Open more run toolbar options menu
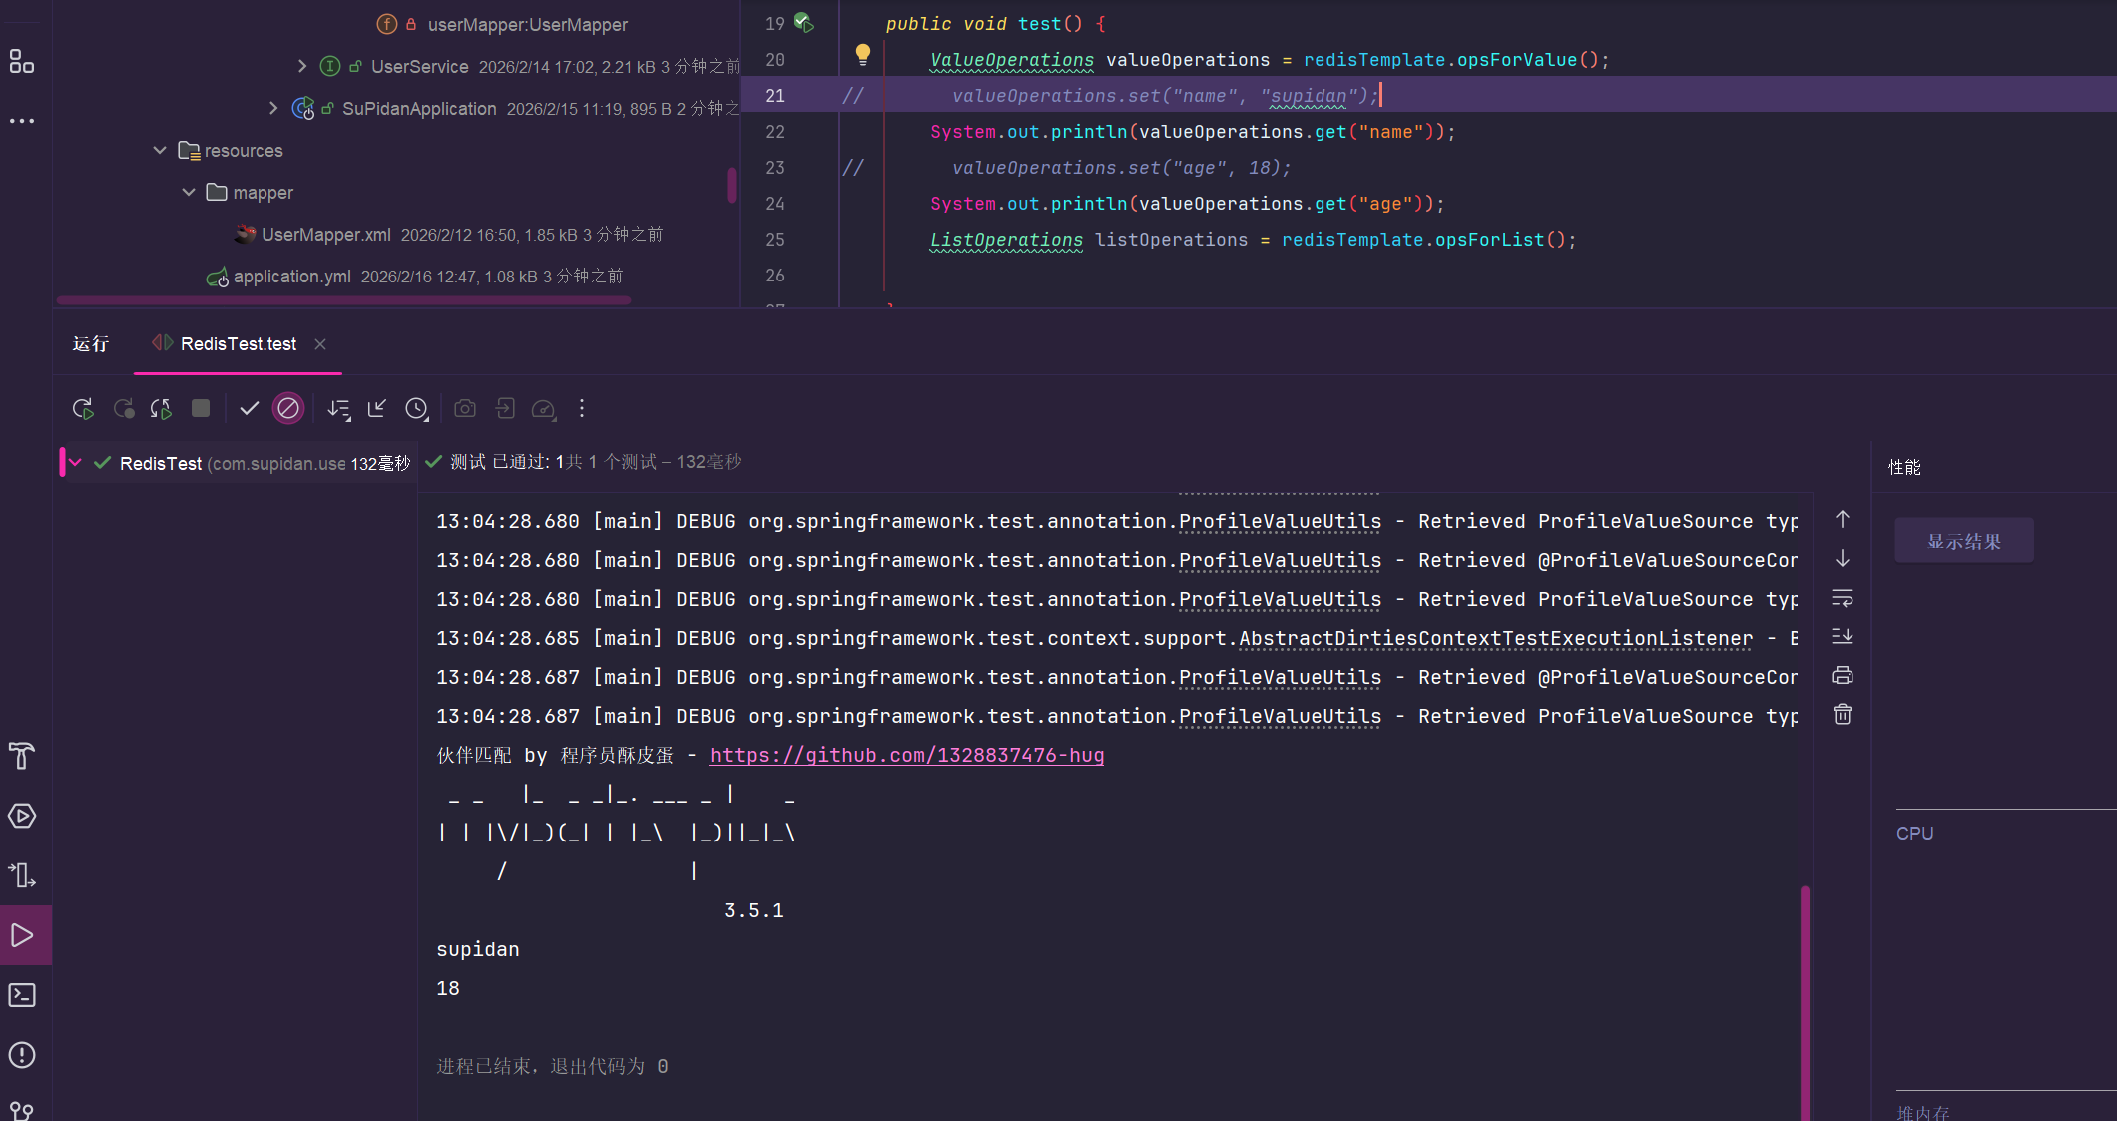The height and width of the screenshot is (1121, 2117). [x=582, y=409]
